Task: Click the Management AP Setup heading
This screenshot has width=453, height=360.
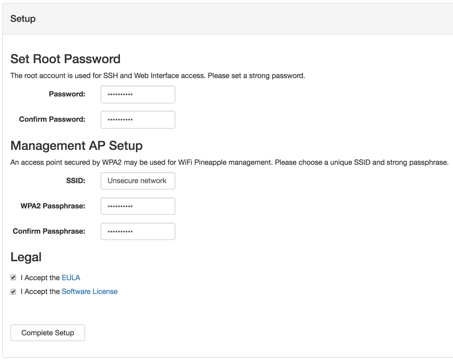Action: click(x=76, y=146)
